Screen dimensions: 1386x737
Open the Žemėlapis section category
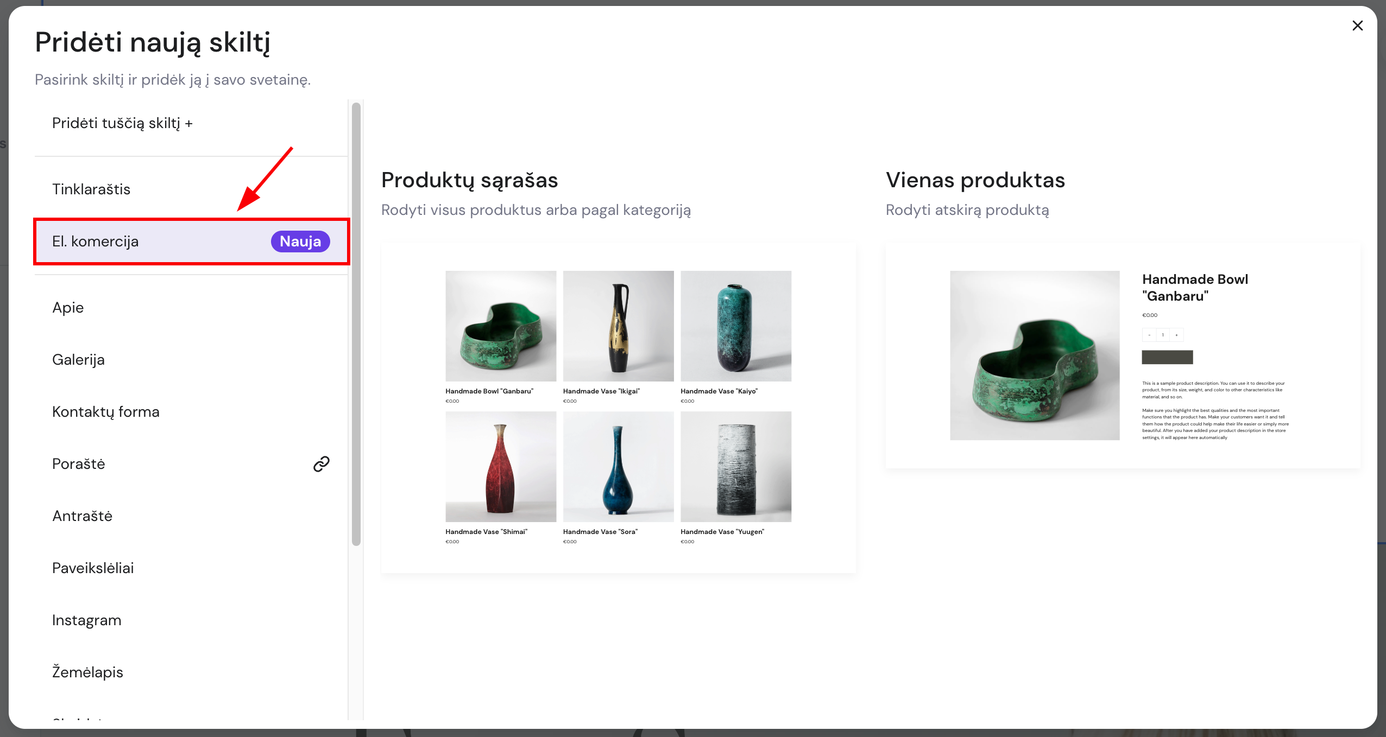pyautogui.click(x=87, y=672)
